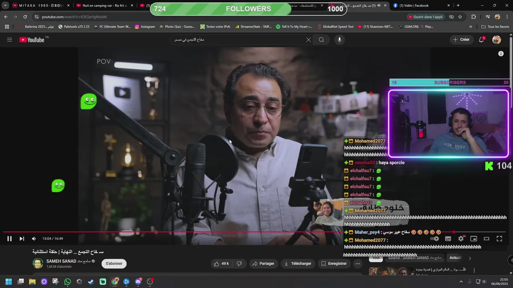
Task: Open a new browser tab
Action: coord(458,6)
